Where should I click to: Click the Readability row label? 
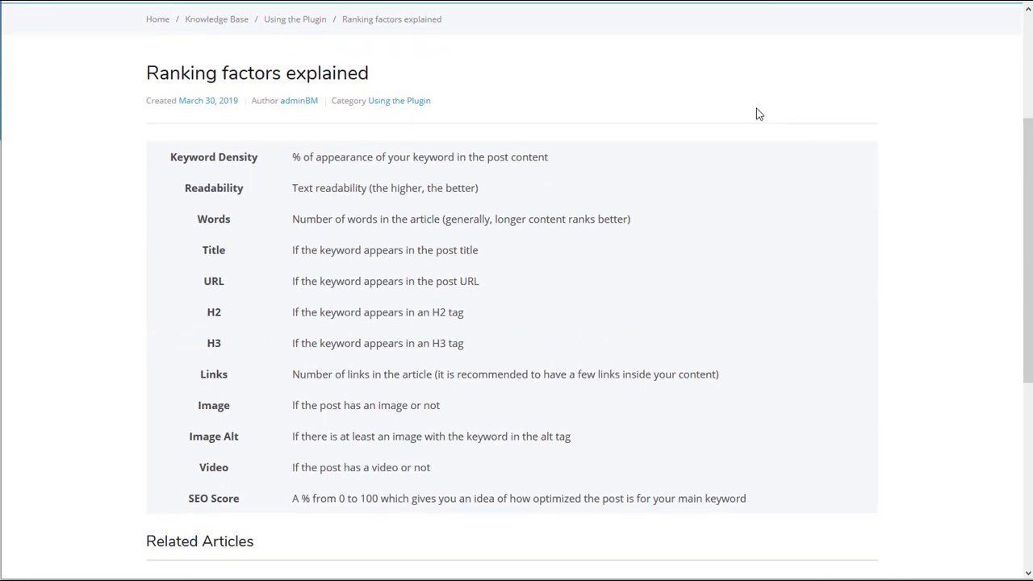[214, 188]
